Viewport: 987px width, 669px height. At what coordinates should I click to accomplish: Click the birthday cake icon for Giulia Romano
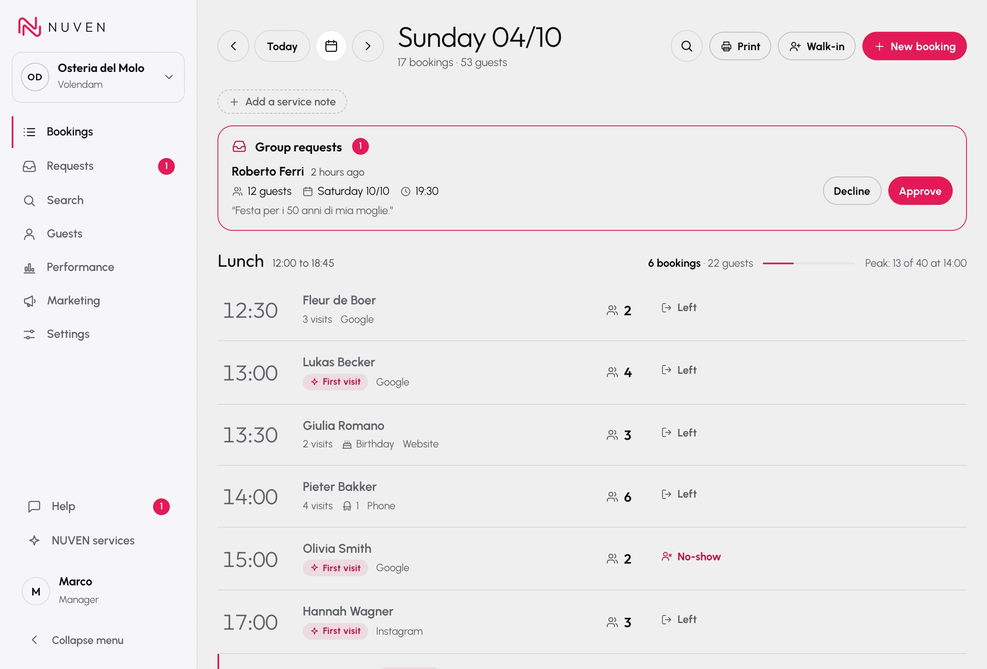(x=347, y=444)
